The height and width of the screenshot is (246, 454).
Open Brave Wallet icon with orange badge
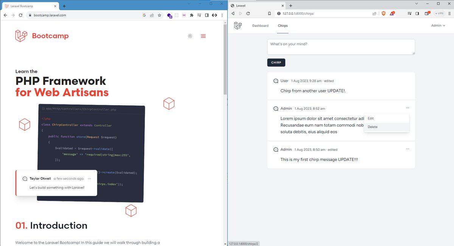428,13
